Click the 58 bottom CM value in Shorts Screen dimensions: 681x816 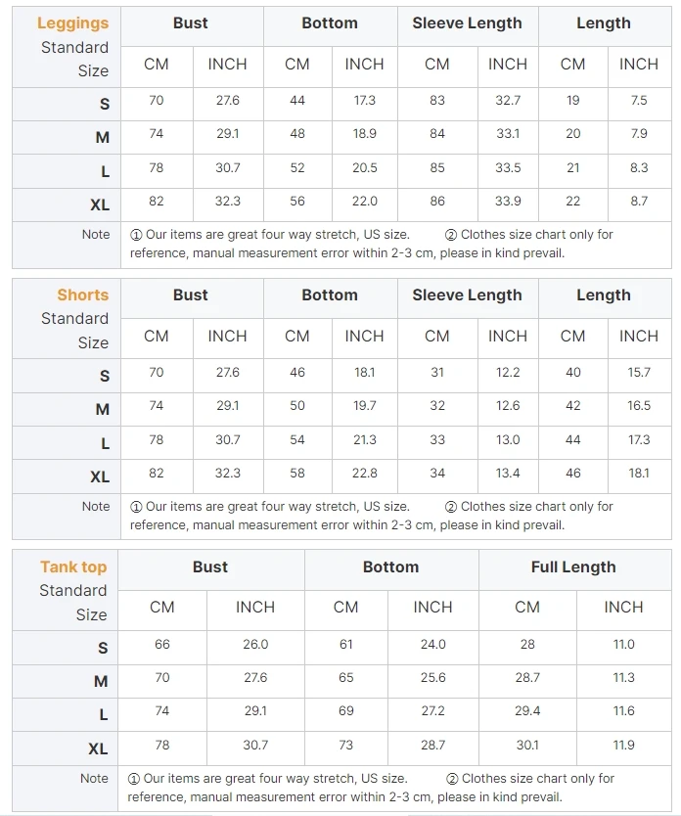(x=297, y=474)
